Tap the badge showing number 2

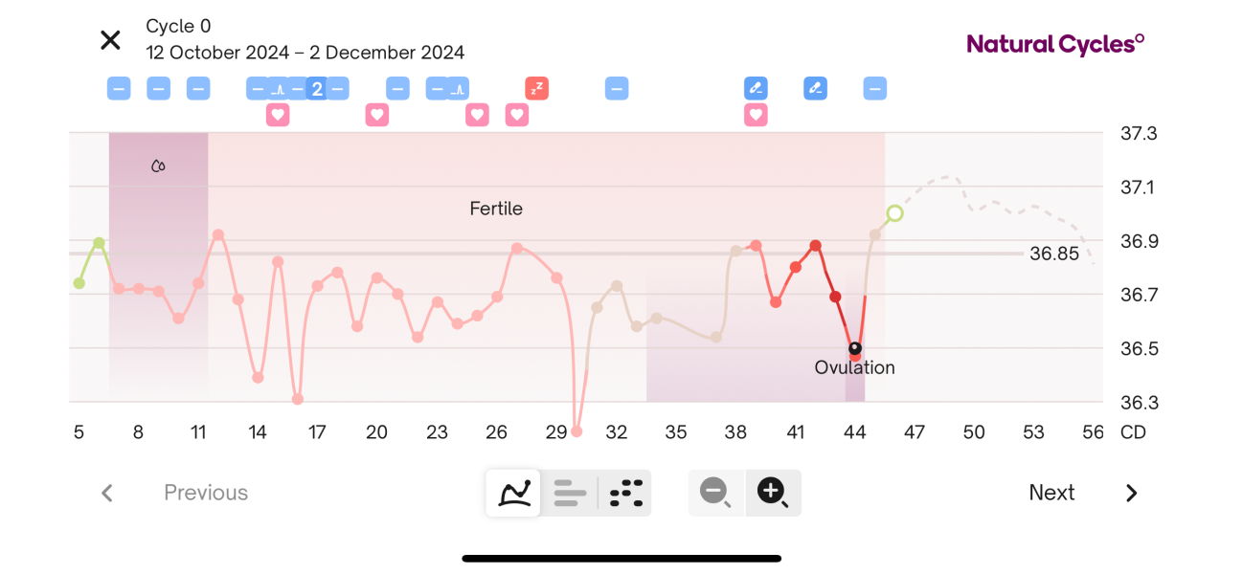point(317,89)
